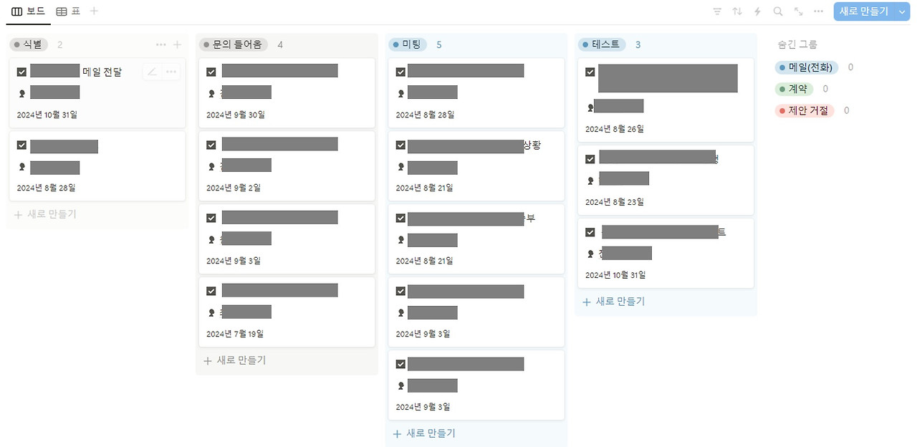Expand the database to full page via arrows icon

(797, 11)
